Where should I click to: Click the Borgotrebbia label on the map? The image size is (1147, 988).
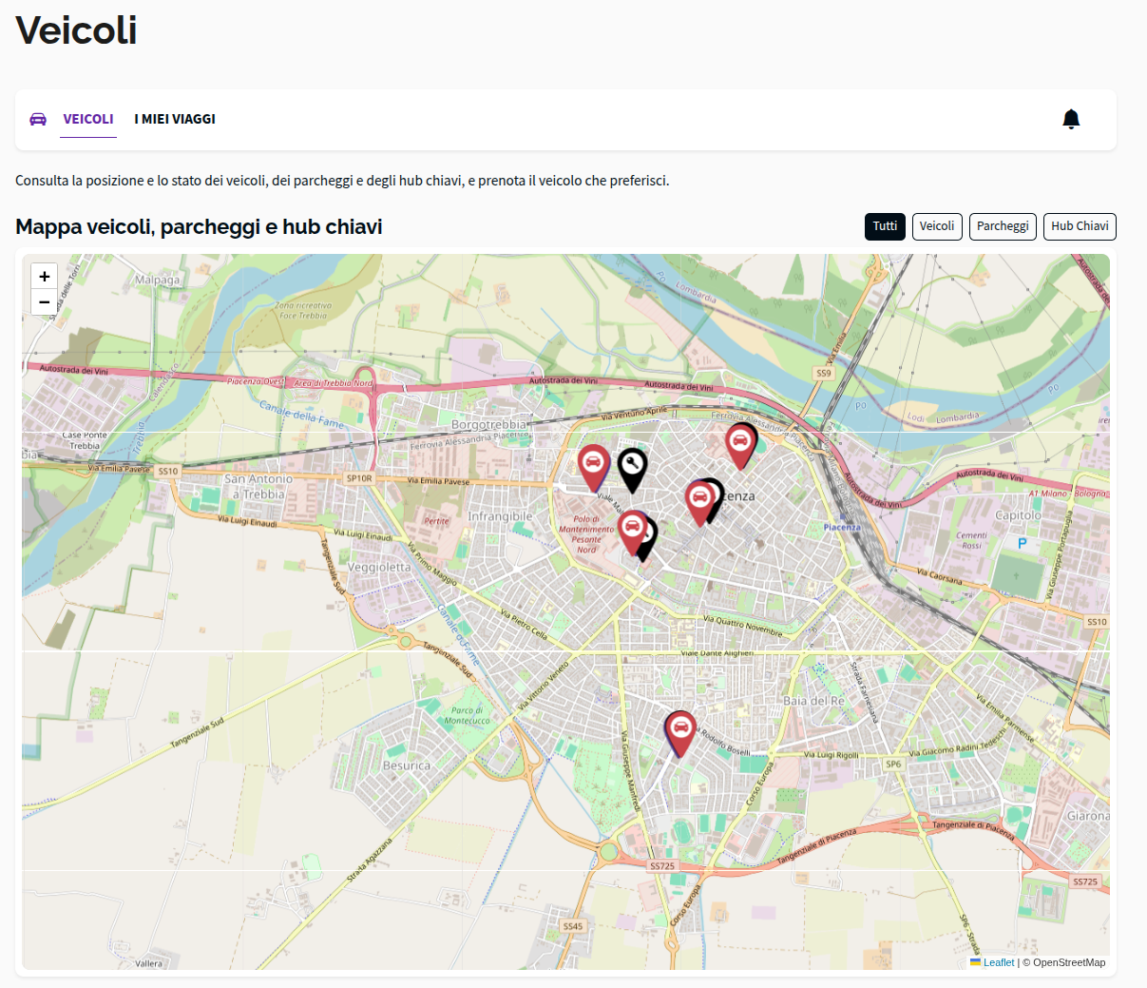(488, 424)
